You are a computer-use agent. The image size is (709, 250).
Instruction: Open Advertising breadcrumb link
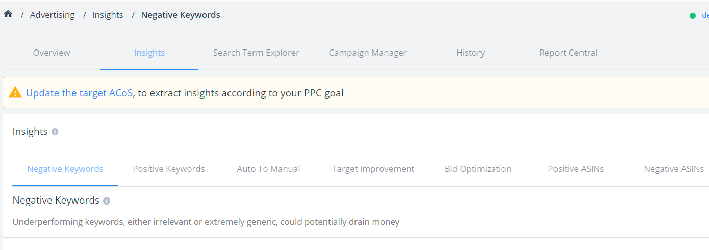coord(52,15)
